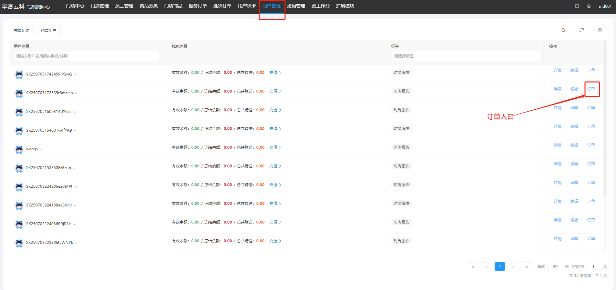This screenshot has width=616, height=290.
Task: Click the search magnifier icon
Action: tap(563, 30)
